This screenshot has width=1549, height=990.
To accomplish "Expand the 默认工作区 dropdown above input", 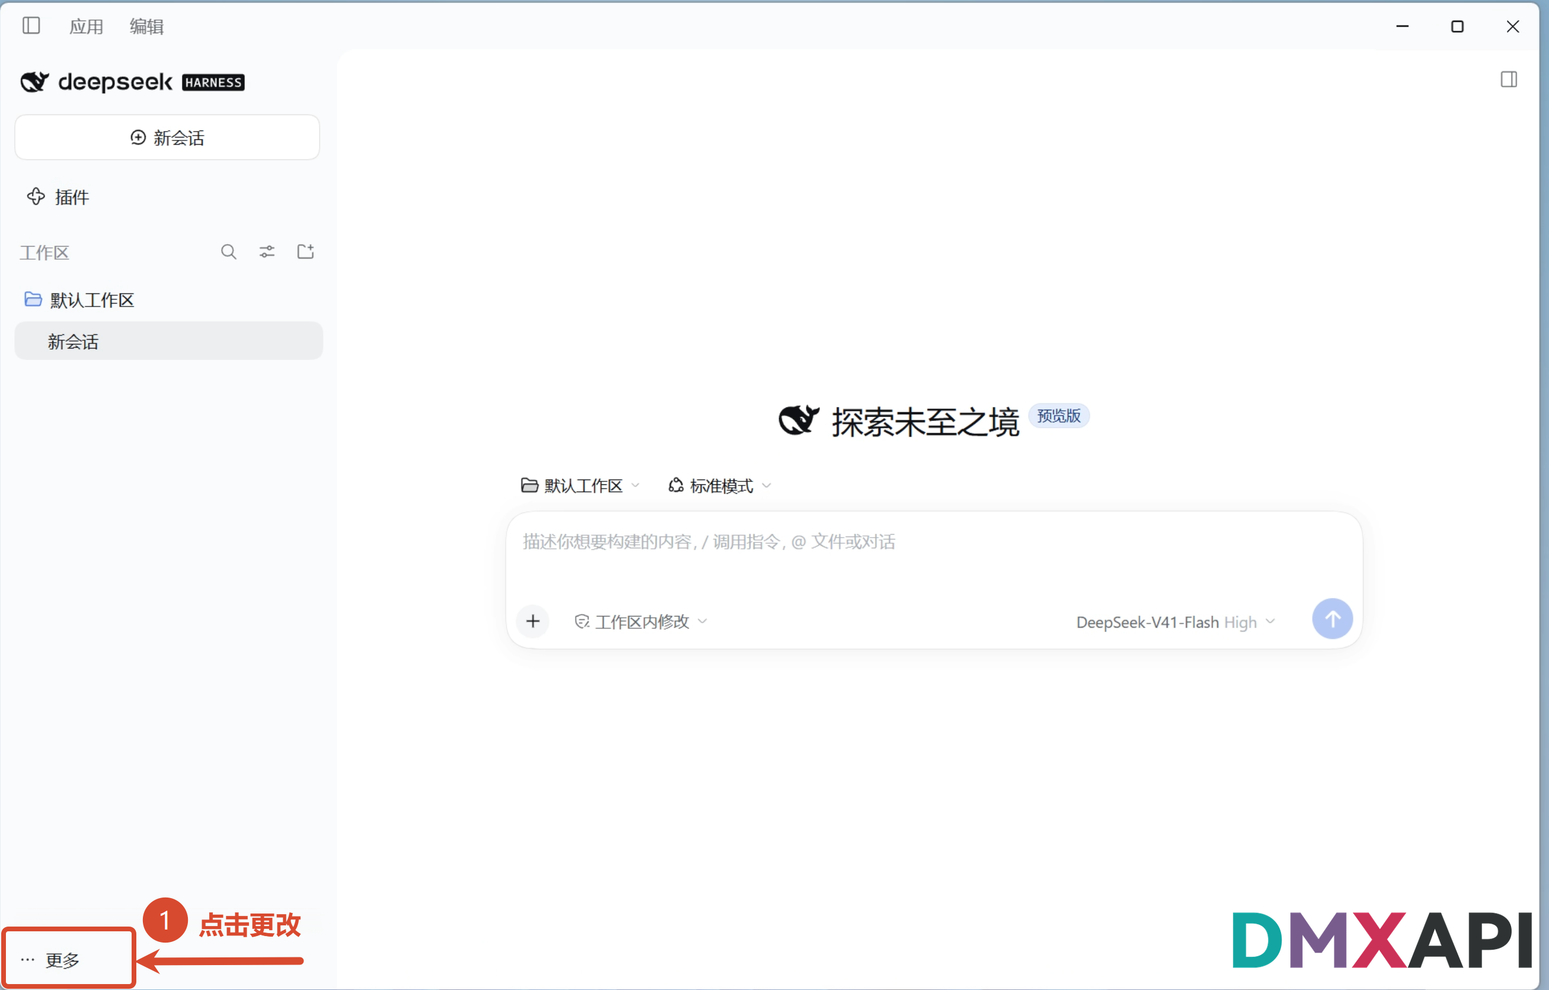I will 580,486.
